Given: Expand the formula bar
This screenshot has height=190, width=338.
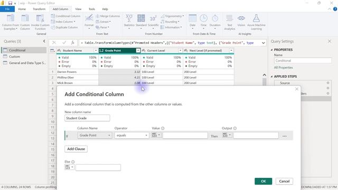Looking at the screenshot, I should (263, 43).
